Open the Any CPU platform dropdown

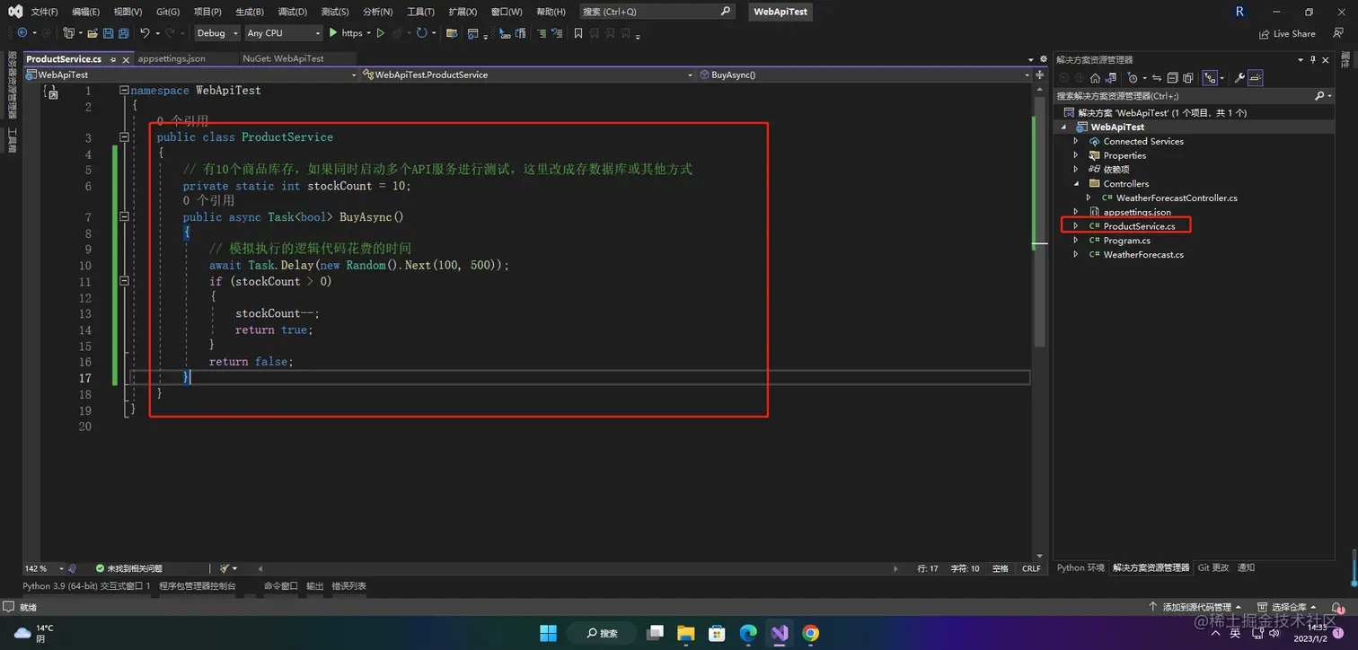[x=283, y=33]
